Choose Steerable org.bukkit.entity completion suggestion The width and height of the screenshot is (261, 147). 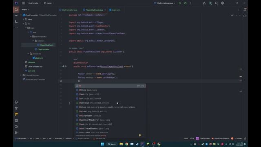[110, 103]
